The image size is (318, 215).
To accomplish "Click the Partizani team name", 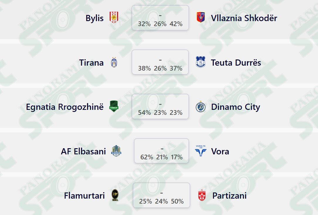I will pyautogui.click(x=229, y=196).
